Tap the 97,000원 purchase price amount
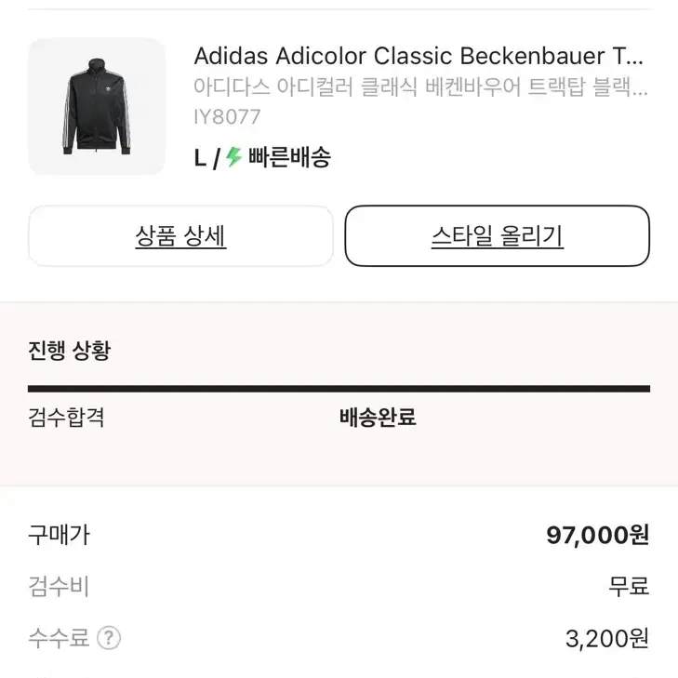This screenshot has width=678, height=678. coord(598,536)
